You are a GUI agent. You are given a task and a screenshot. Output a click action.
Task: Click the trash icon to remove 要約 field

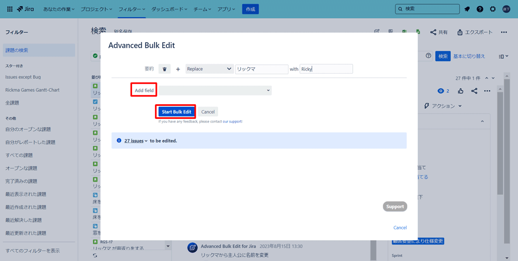165,69
